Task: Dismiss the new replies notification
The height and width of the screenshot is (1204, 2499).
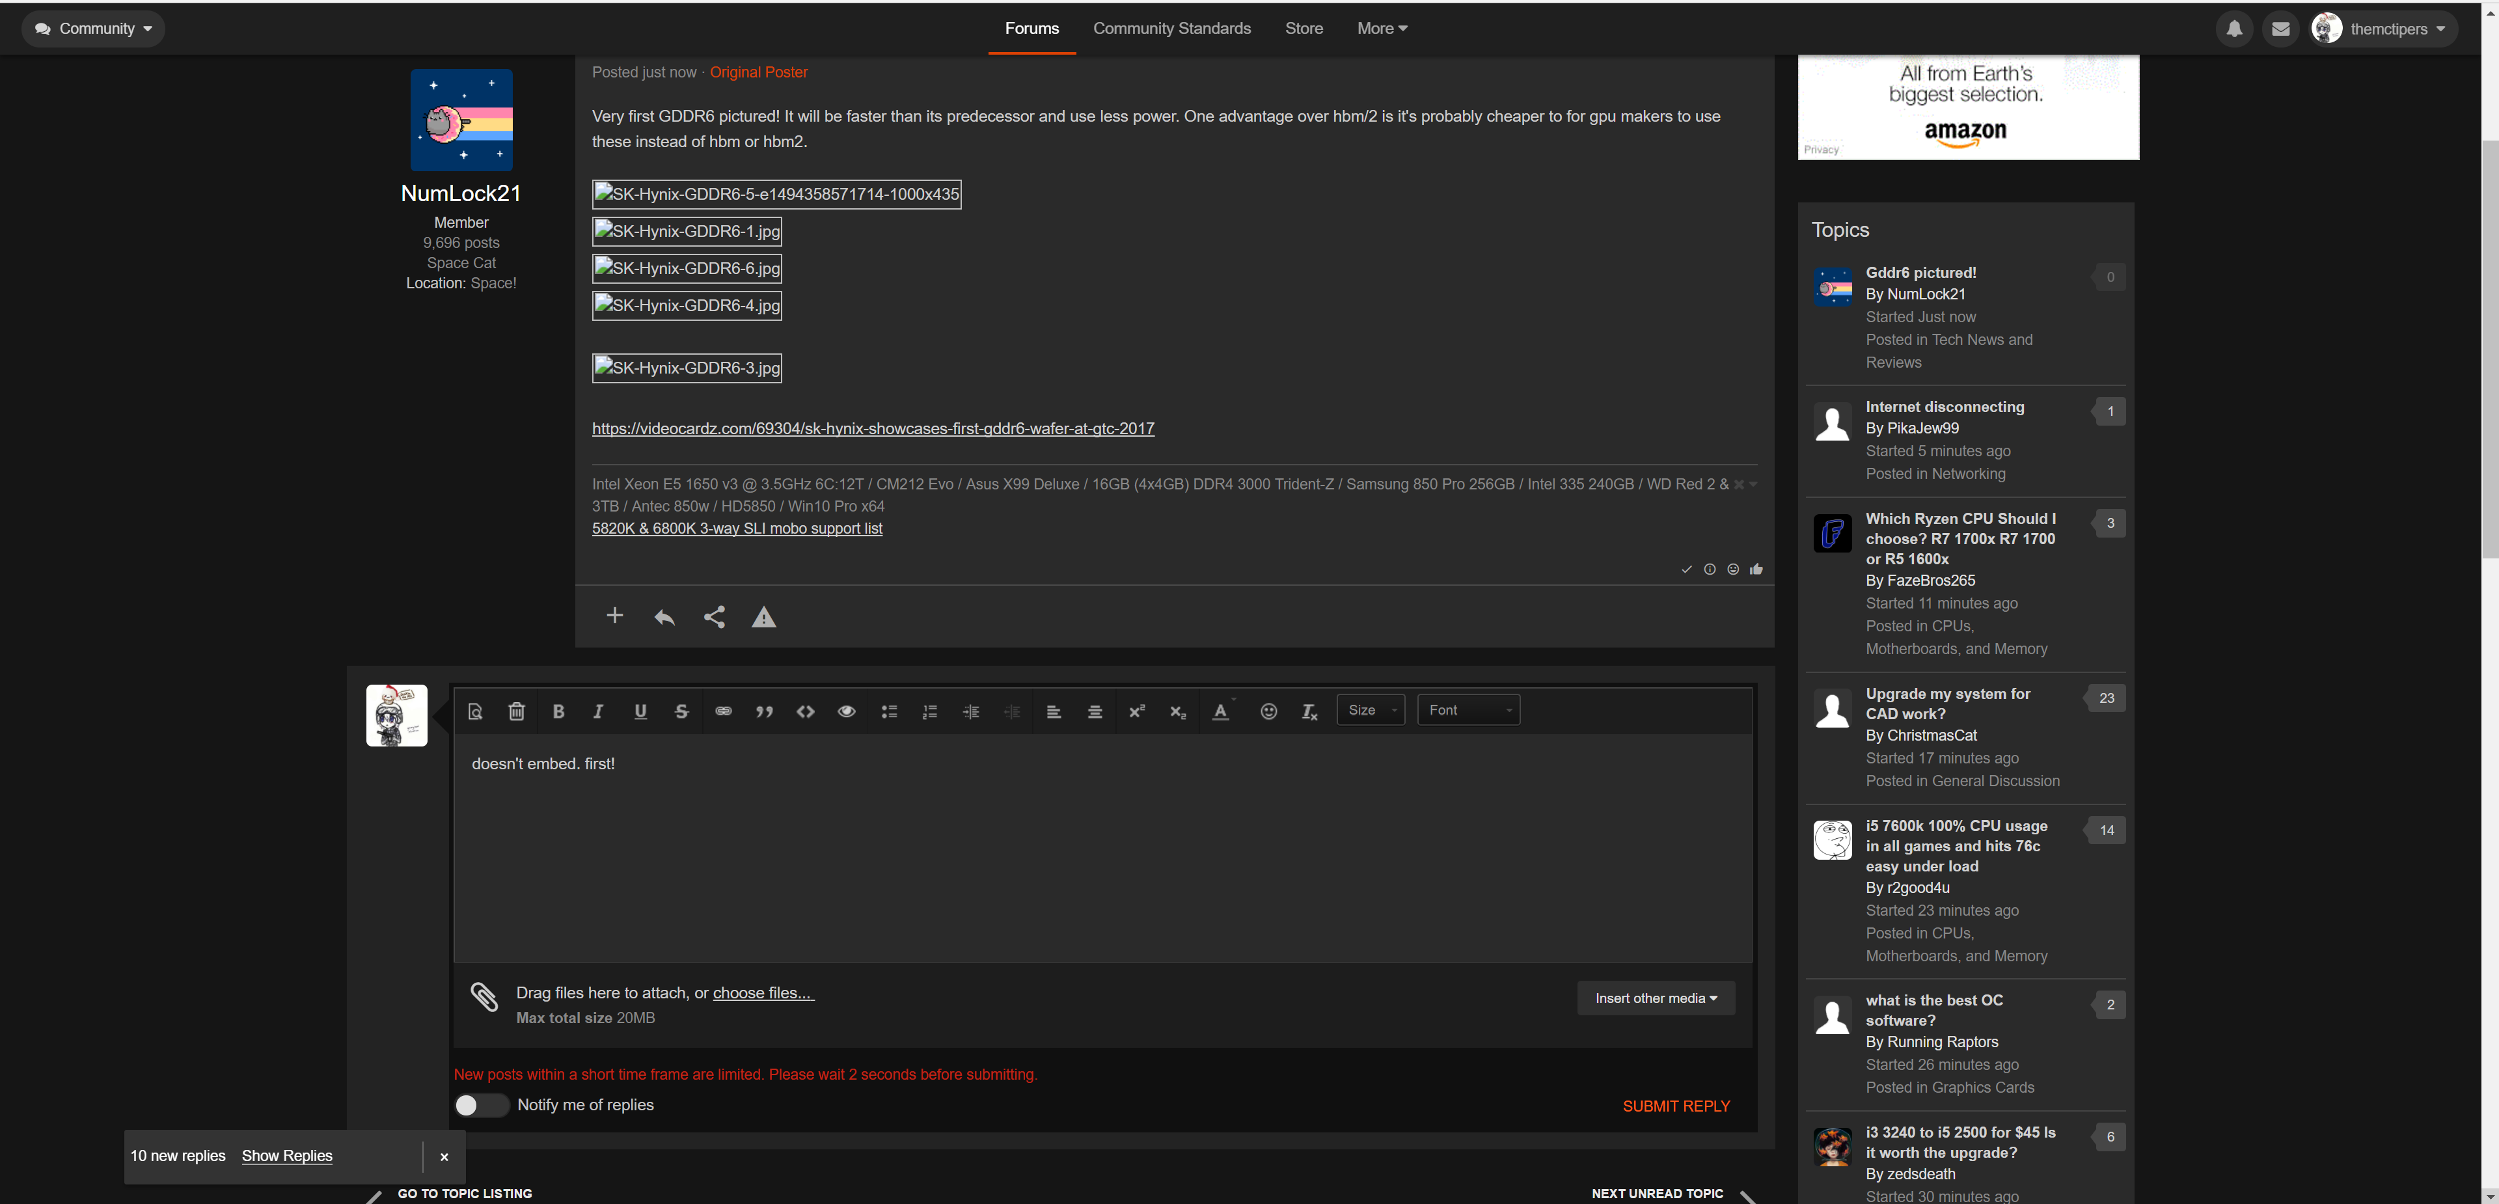Action: 444,1156
